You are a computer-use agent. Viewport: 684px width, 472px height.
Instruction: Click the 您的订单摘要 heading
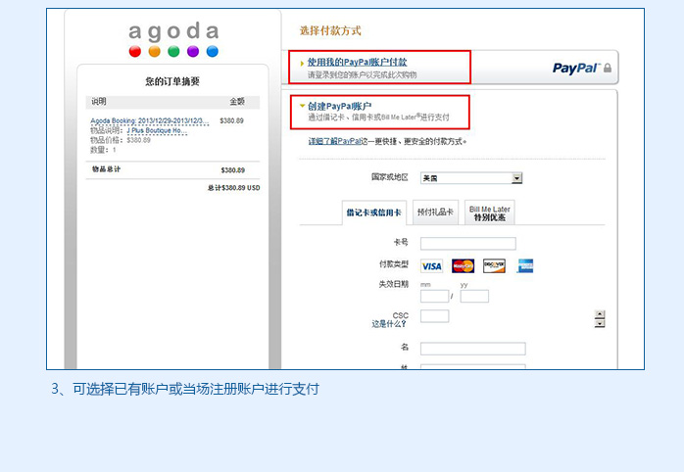[172, 81]
